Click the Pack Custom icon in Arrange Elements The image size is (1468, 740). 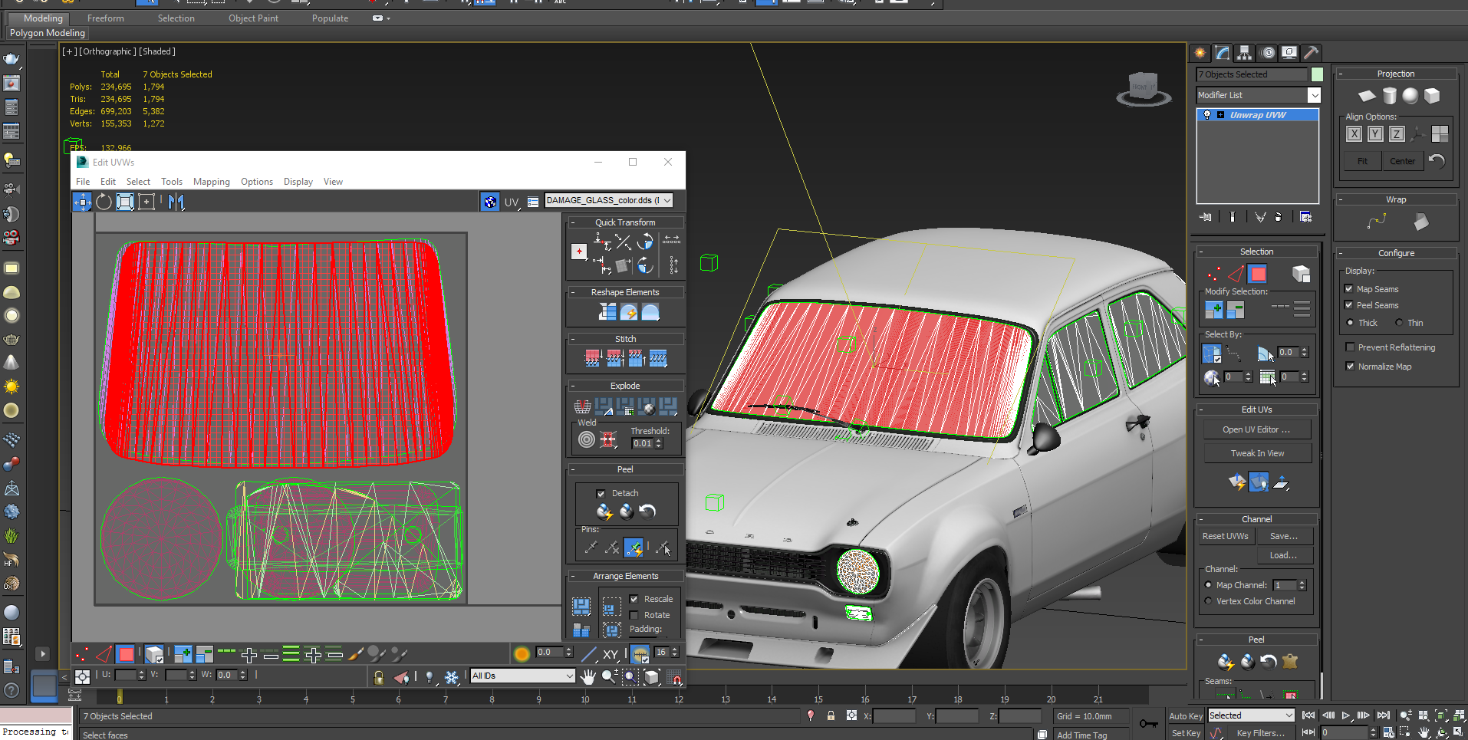point(581,607)
